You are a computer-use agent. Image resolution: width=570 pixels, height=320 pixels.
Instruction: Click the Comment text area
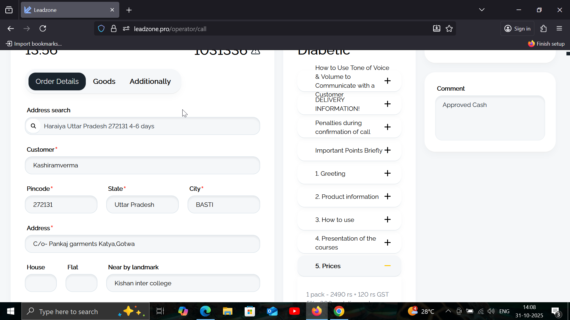tap(490, 119)
